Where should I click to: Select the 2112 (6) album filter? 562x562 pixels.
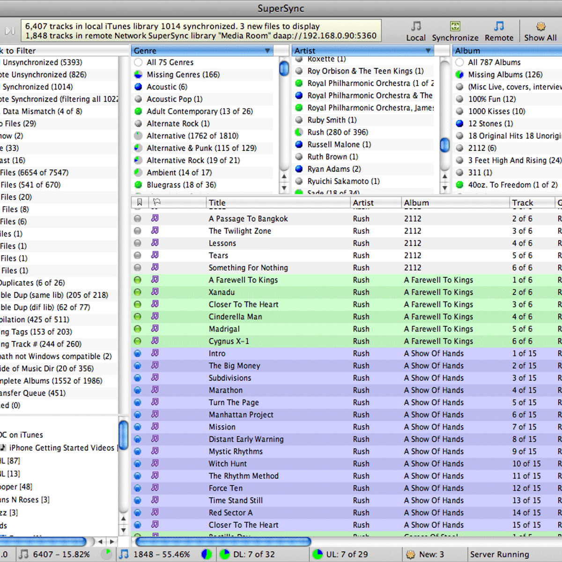tap(482, 148)
